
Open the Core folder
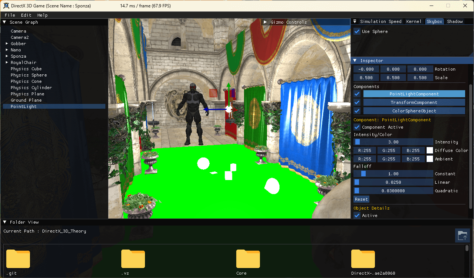point(248,259)
